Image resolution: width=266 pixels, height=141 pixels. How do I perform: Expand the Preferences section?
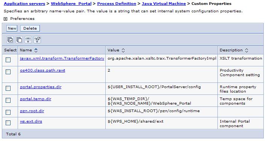click(x=5, y=19)
